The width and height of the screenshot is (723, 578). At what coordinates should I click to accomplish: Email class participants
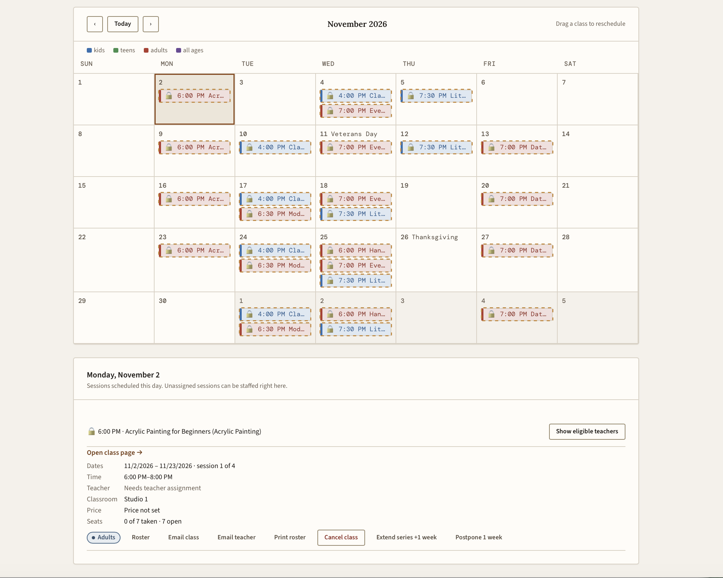click(184, 538)
